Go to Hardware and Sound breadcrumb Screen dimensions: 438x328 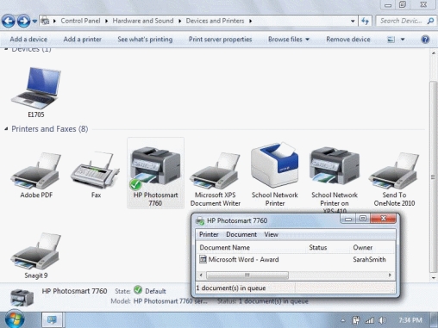point(143,21)
